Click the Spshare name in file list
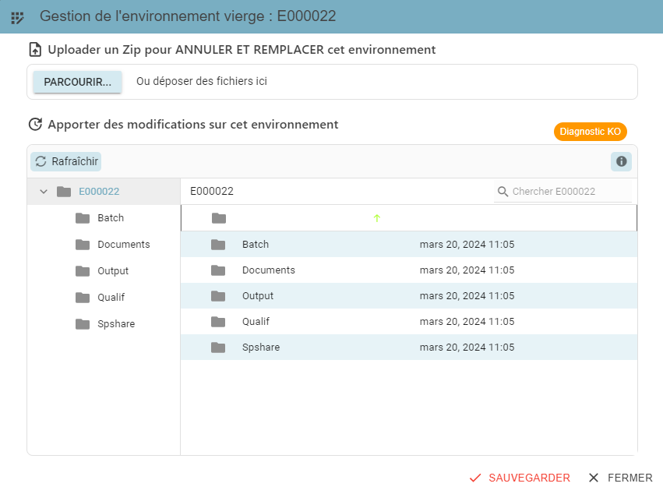663x494 pixels. 261,348
